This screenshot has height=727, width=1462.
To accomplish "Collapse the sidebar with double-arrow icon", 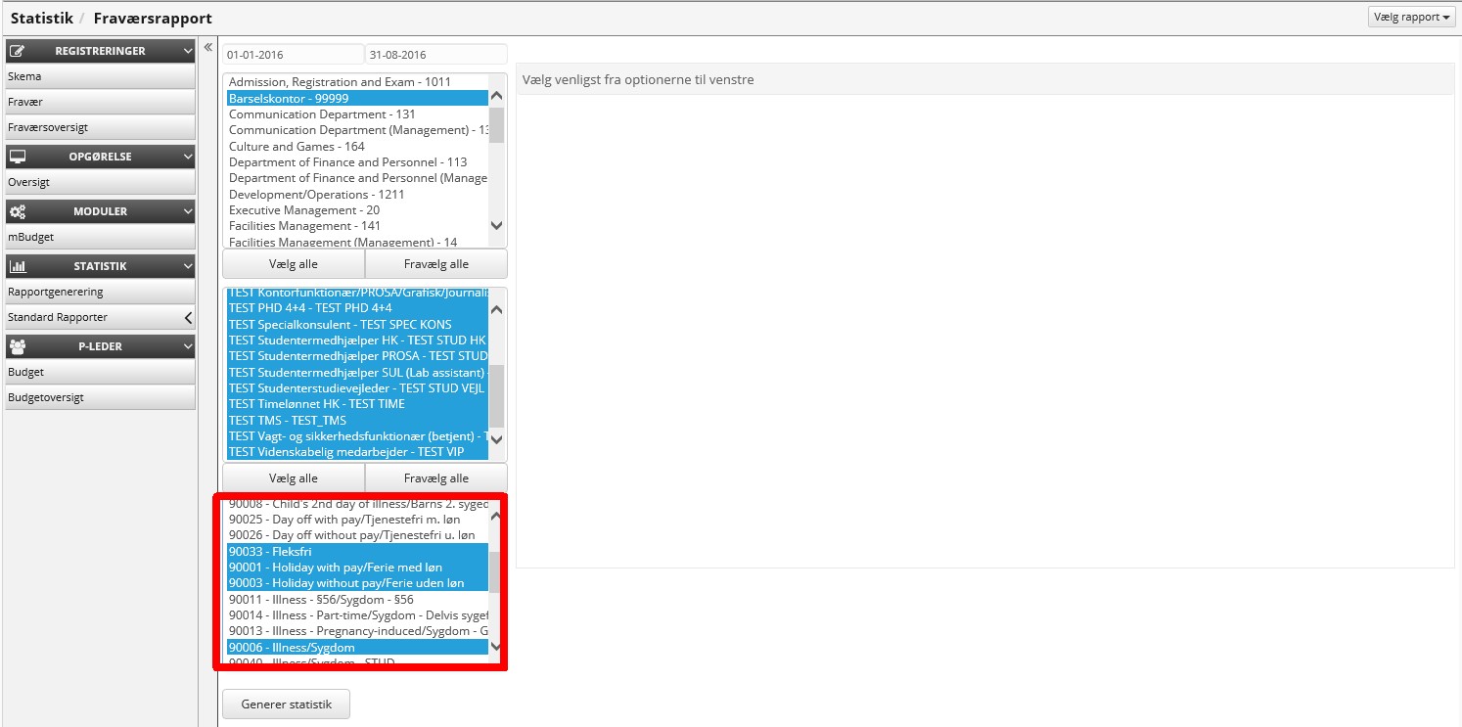I will coord(207,47).
